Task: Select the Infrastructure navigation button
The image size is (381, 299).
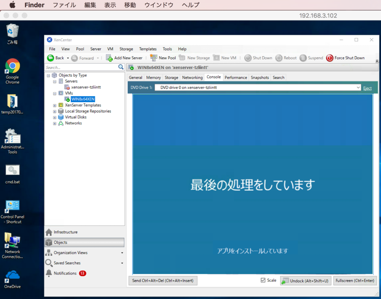Action: tap(84, 232)
